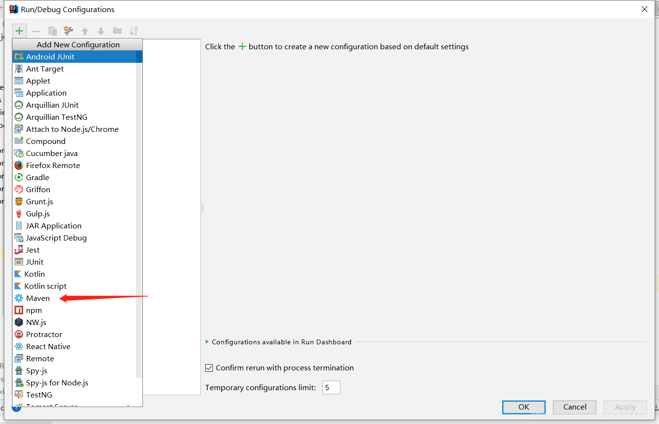
Task: Click the Move Up arrow icon
Action: 85,31
